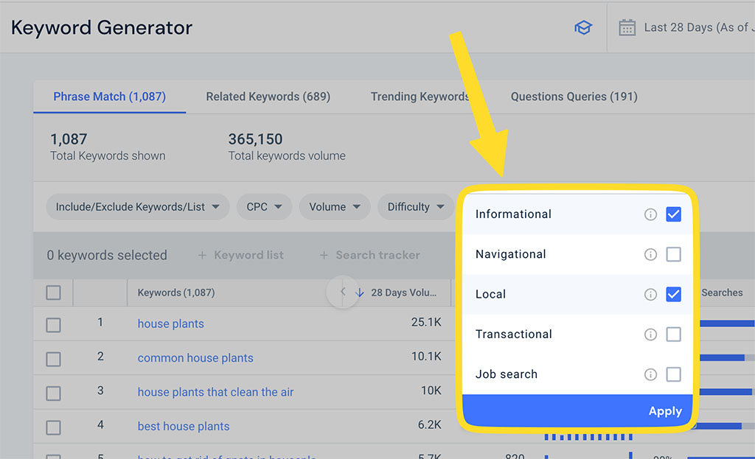Open the Difficulty filter dropdown
The image size is (755, 459).
click(416, 207)
